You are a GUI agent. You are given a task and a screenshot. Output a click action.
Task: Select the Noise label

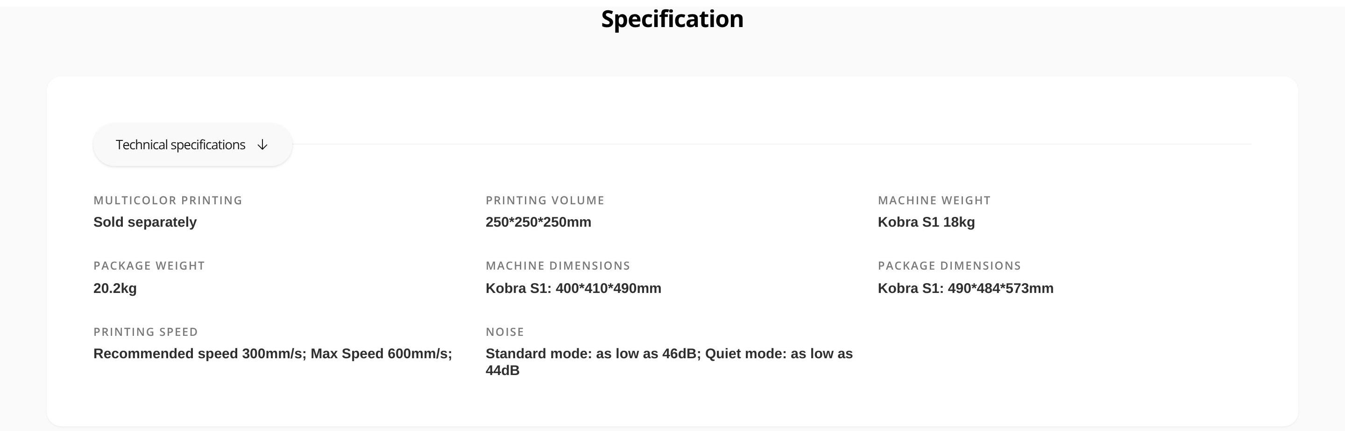504,332
